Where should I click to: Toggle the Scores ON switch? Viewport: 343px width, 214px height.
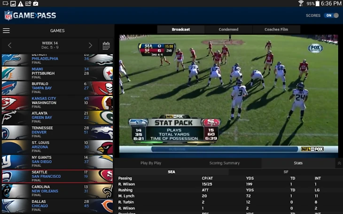(331, 15)
